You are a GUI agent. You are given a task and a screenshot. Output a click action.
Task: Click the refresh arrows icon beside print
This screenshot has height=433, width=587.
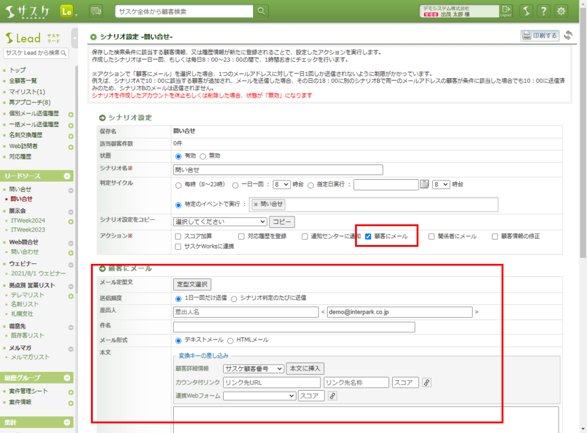coord(568,36)
